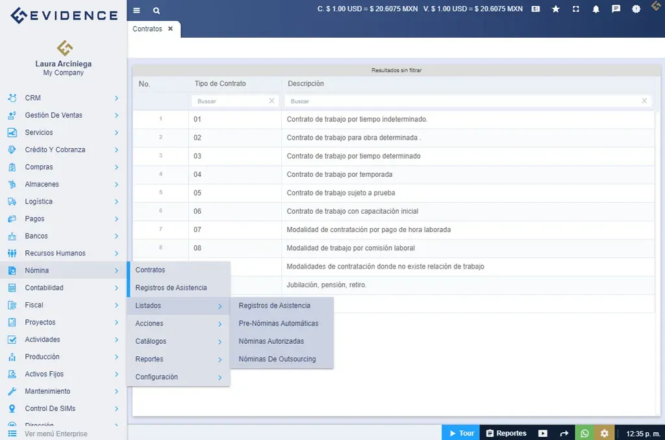Start the Tour button
Viewport: 665px width, 440px height.
(460, 433)
